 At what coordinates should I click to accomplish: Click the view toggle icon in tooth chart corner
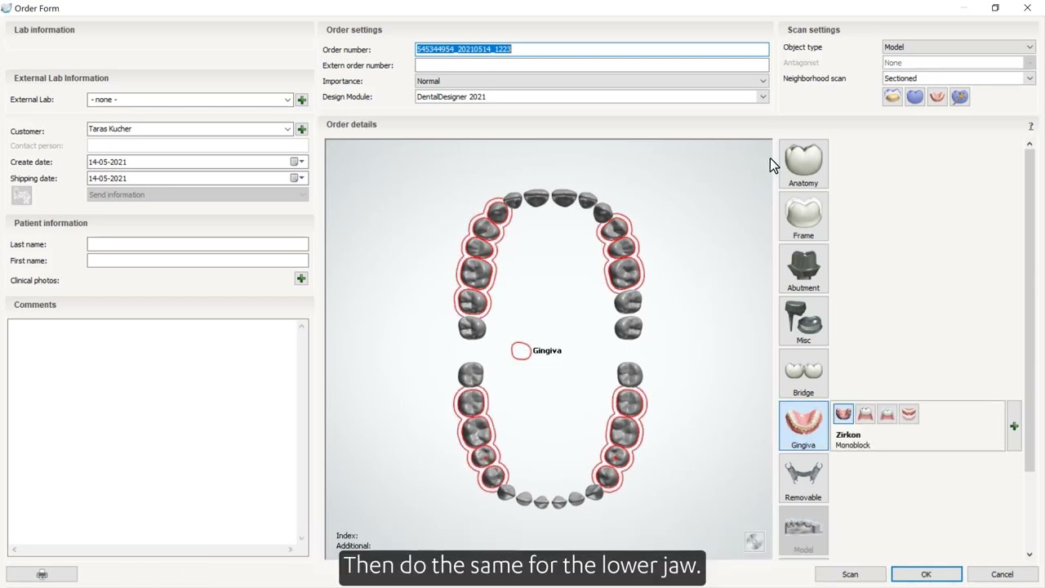click(754, 541)
